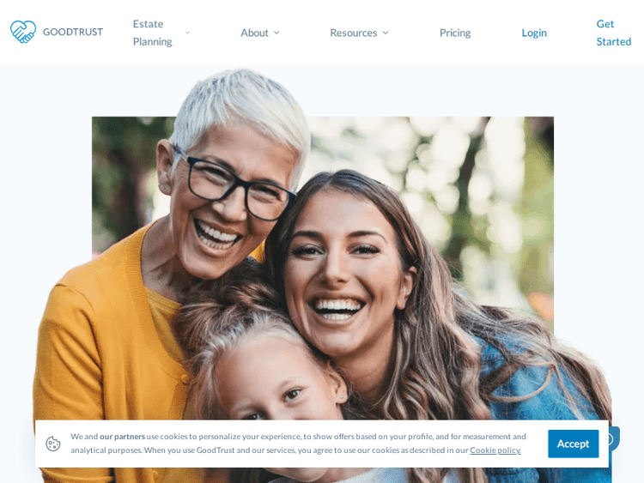Click the cookie icon in consent banner
Screen dimensions: 644x483
pyautogui.click(x=53, y=444)
